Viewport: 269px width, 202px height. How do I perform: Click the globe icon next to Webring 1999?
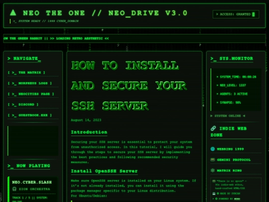(213, 149)
